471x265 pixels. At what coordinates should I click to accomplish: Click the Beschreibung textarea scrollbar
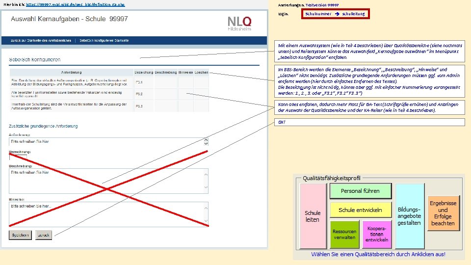206,181
